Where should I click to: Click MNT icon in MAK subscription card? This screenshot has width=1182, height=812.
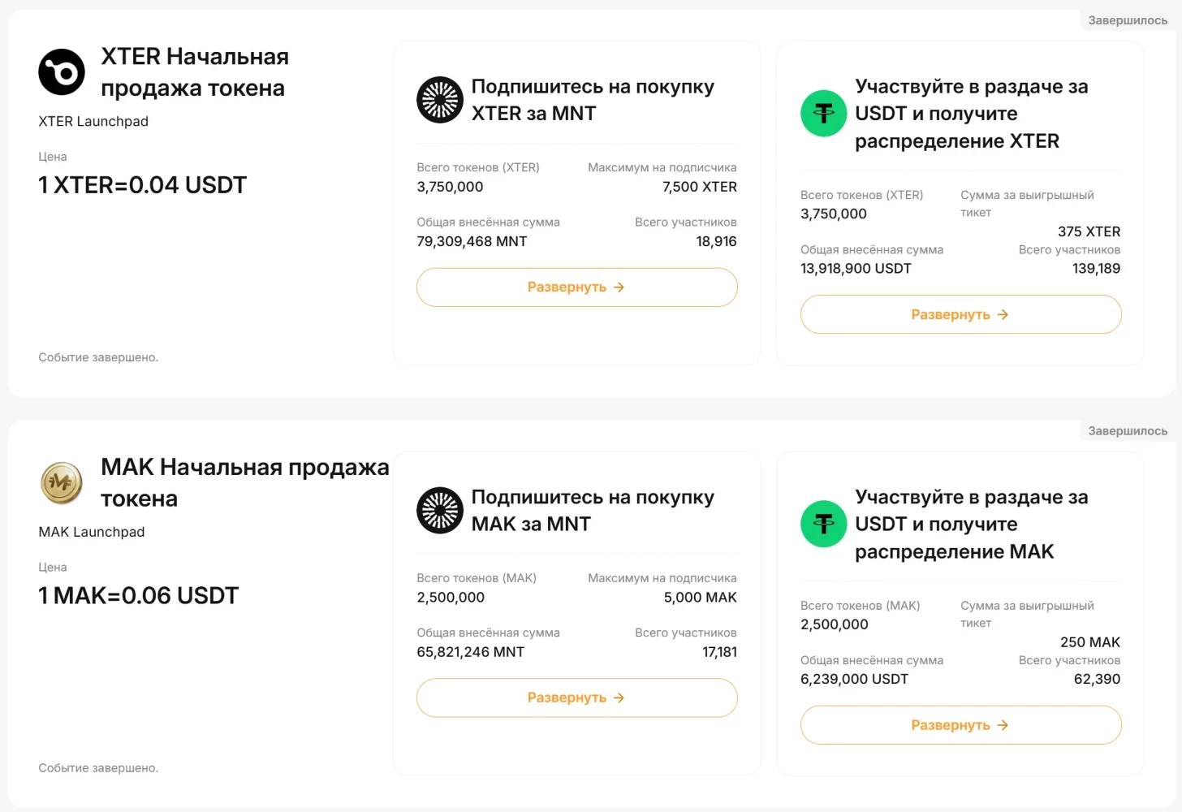[x=440, y=511]
